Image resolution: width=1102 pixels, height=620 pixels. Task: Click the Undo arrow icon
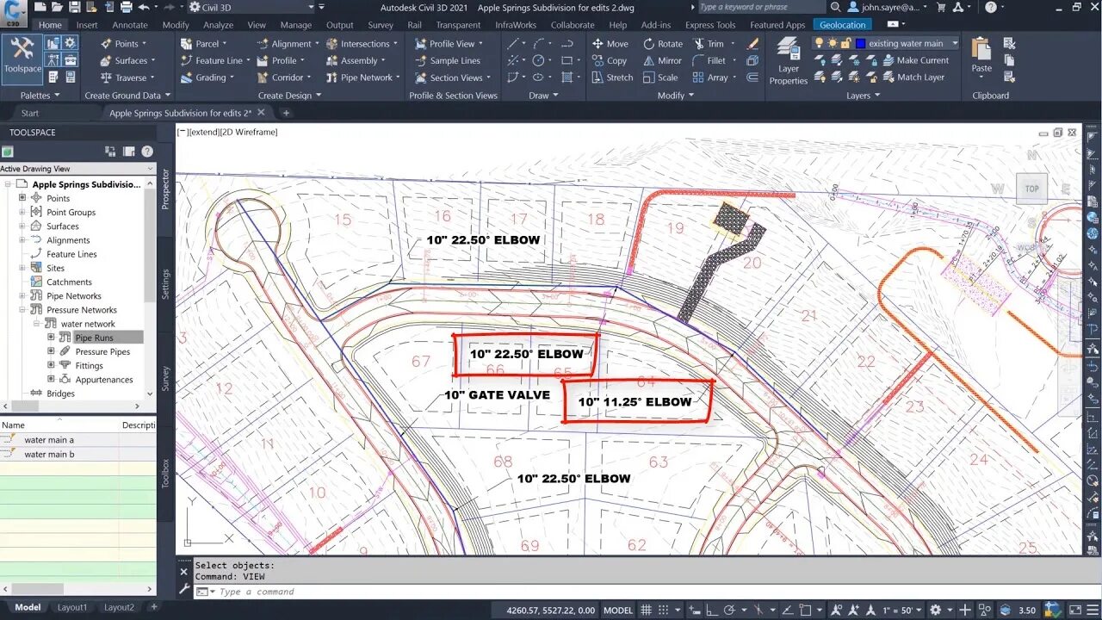pyautogui.click(x=143, y=7)
